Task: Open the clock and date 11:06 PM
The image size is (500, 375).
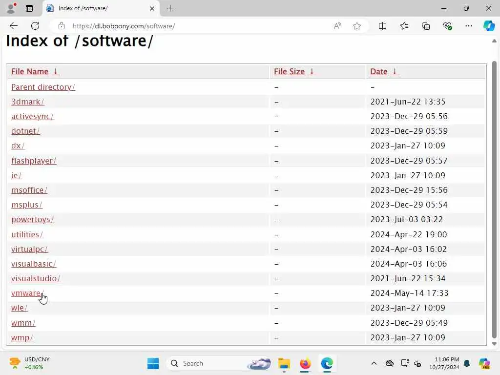Action: (x=444, y=363)
